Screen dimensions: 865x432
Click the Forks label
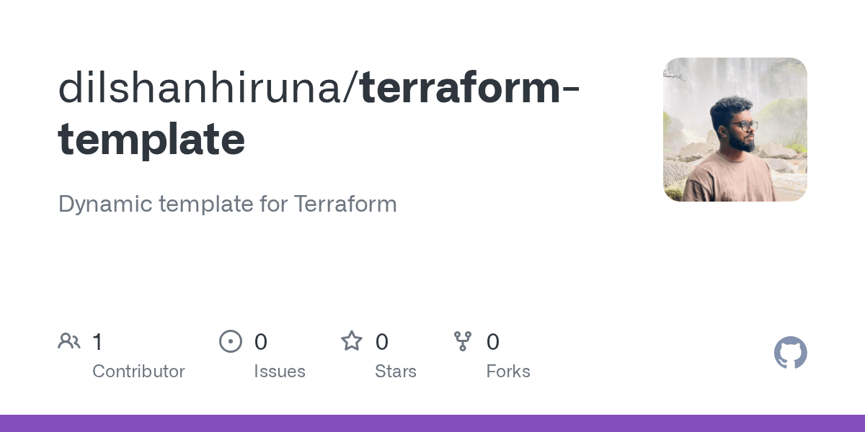coord(508,372)
